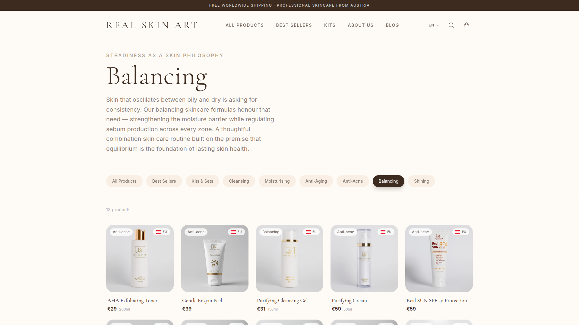Go to the Blog navigation link

pos(392,25)
